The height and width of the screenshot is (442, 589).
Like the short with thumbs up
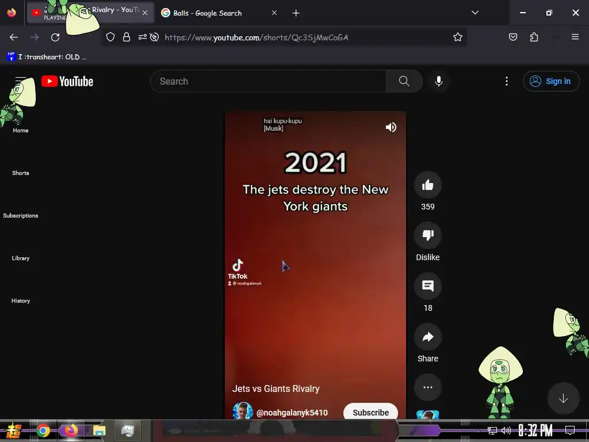pyautogui.click(x=427, y=185)
